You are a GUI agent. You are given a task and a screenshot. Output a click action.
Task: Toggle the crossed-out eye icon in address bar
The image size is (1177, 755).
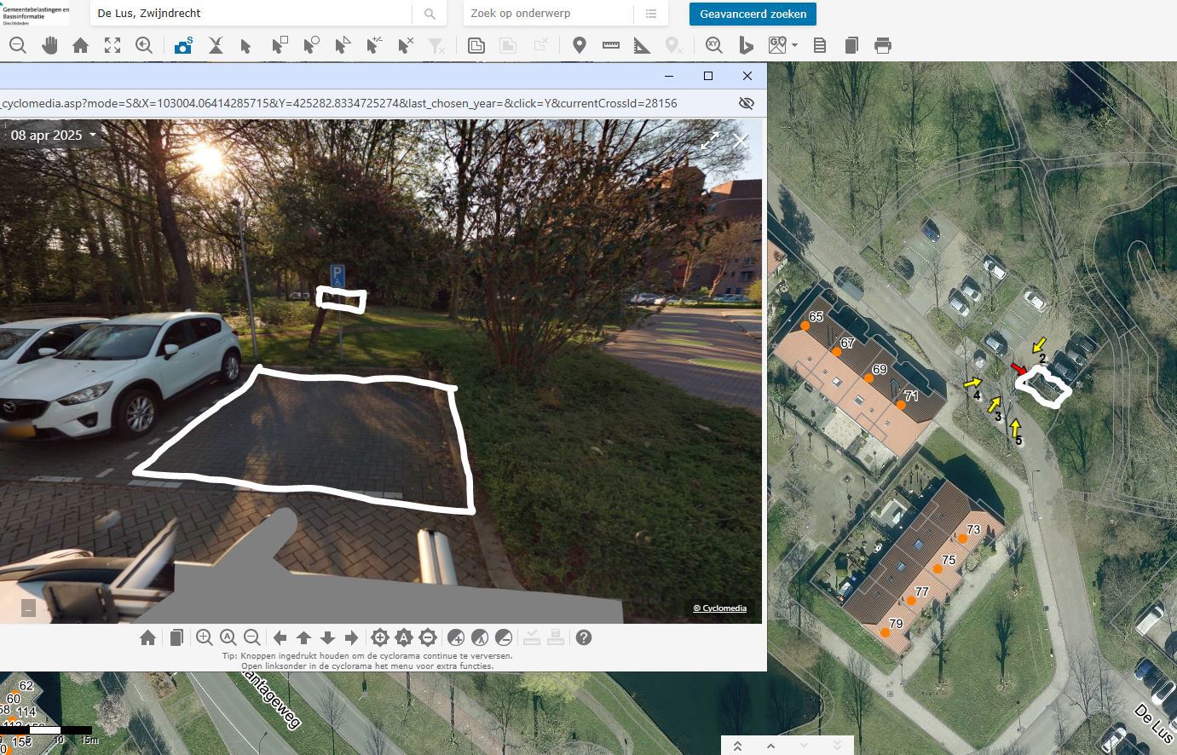[x=747, y=103]
